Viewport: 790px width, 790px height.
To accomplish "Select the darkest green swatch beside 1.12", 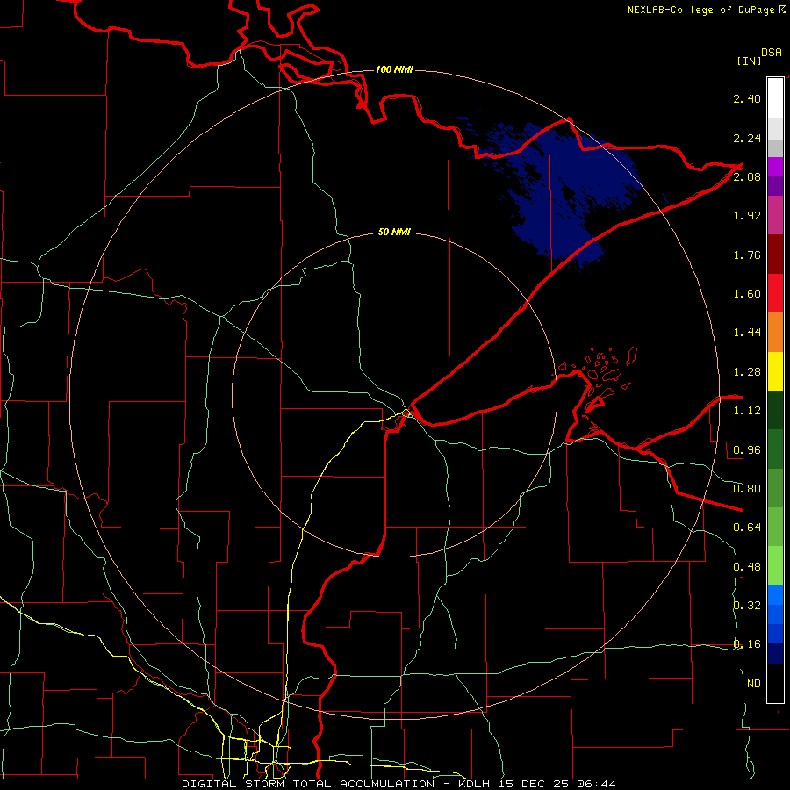I will (775, 410).
